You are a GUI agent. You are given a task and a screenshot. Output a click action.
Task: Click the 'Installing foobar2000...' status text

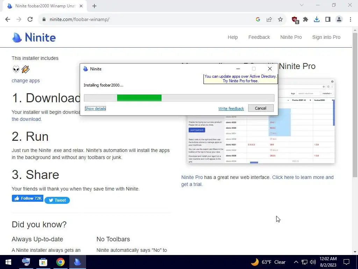point(103,85)
